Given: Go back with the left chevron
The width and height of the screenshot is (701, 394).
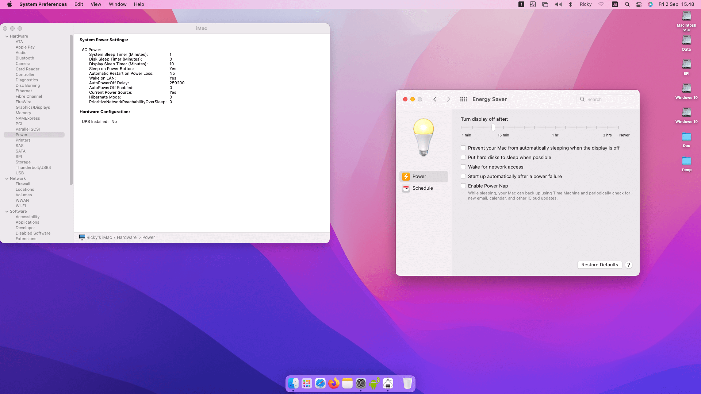Looking at the screenshot, I should pos(435,99).
